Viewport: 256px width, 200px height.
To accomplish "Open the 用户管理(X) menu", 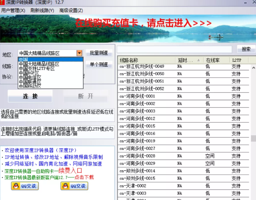I will click(13, 10).
